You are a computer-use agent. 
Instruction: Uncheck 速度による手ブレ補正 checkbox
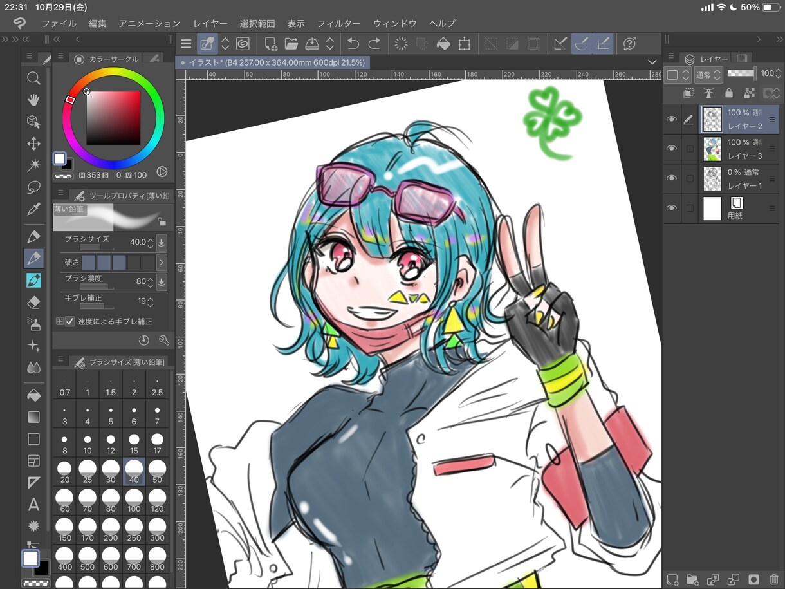pyautogui.click(x=70, y=321)
